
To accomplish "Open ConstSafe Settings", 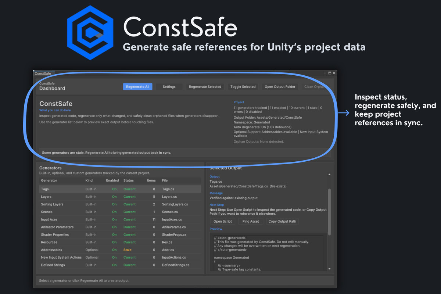I will (169, 87).
